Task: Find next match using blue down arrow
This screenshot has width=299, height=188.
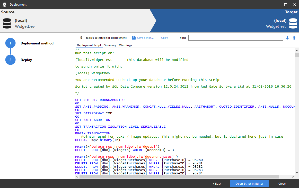Action: pos(287,38)
